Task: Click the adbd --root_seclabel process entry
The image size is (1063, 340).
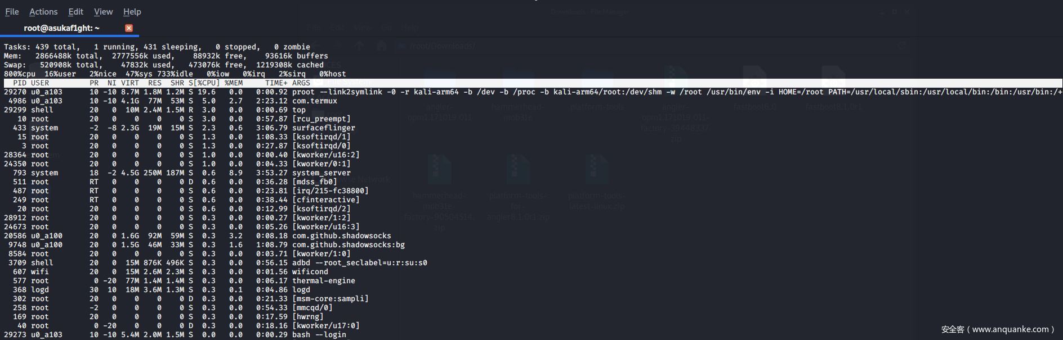Action: pos(359,263)
